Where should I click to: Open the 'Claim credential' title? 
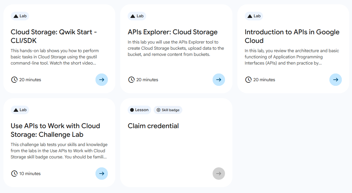(x=153, y=126)
